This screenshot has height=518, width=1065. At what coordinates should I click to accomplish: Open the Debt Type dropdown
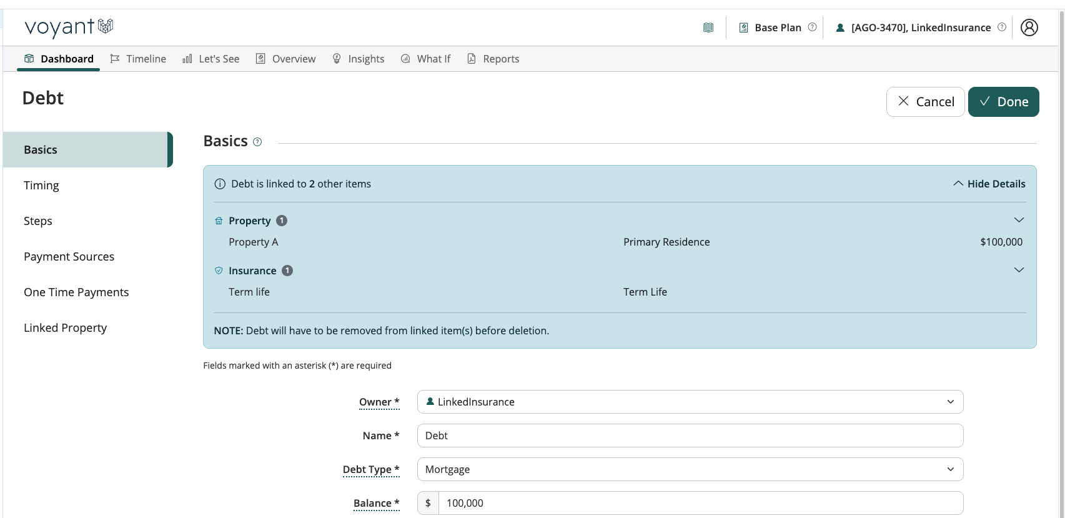(690, 469)
